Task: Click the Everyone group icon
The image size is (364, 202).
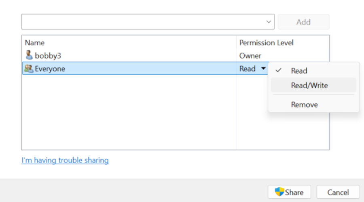Action: point(29,69)
